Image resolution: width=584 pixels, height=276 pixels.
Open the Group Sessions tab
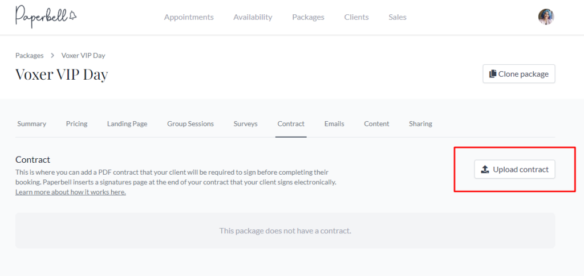pos(190,123)
